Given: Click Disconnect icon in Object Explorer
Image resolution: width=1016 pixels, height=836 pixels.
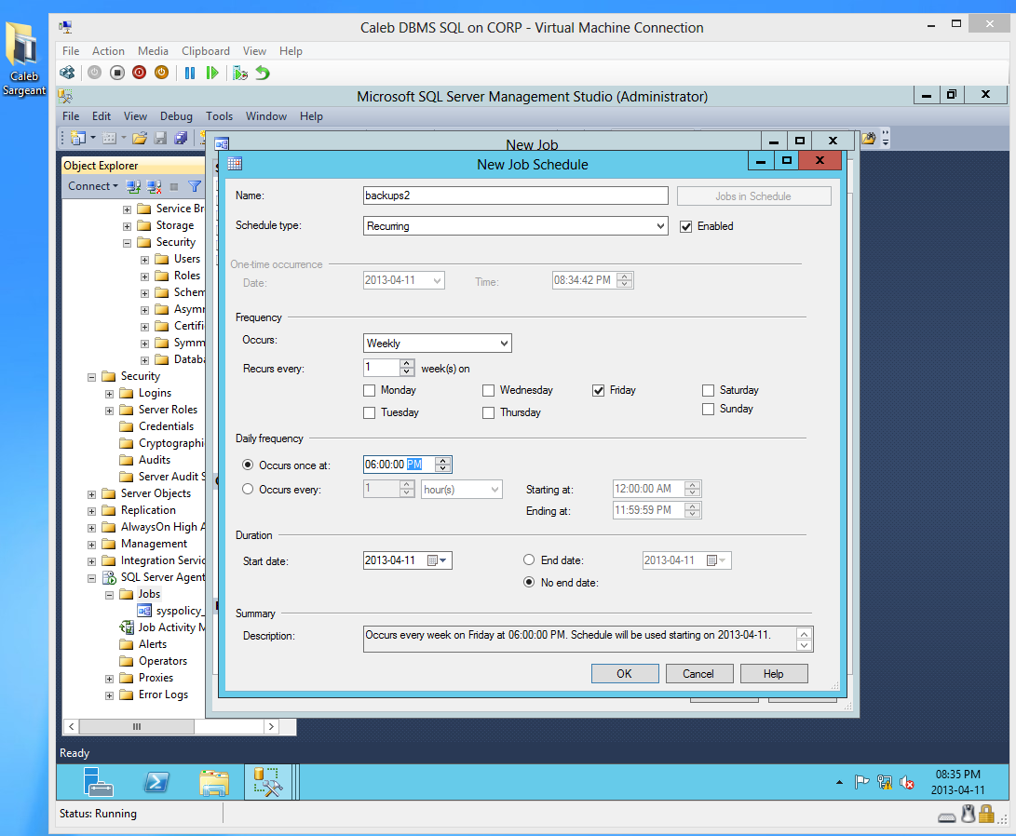Looking at the screenshot, I should click(x=154, y=186).
